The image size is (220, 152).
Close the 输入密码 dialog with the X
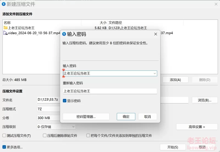click(155, 34)
